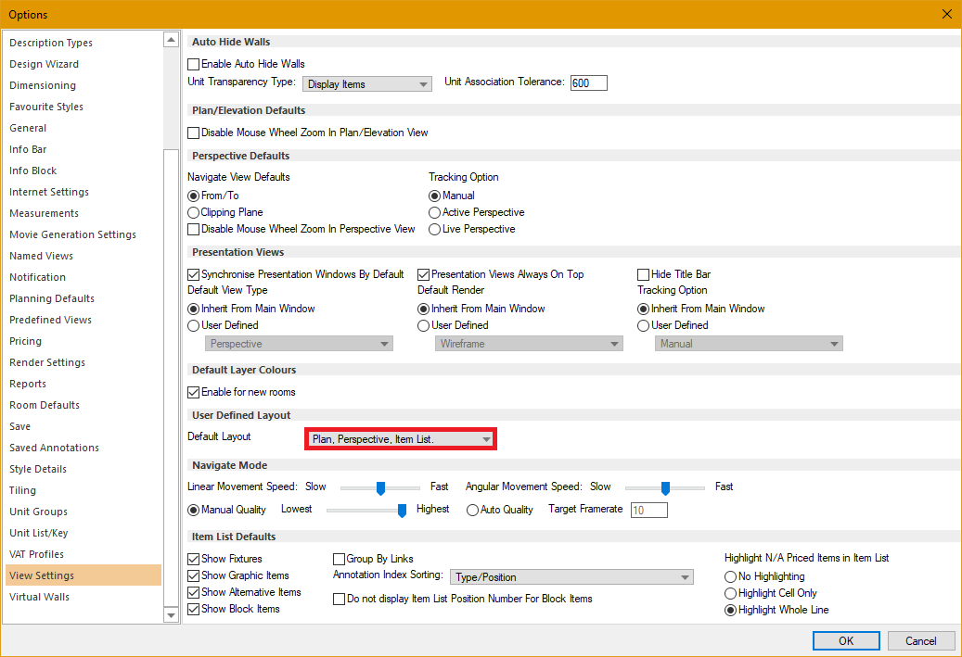Select General in the options sidebar
962x657 pixels.
click(29, 128)
